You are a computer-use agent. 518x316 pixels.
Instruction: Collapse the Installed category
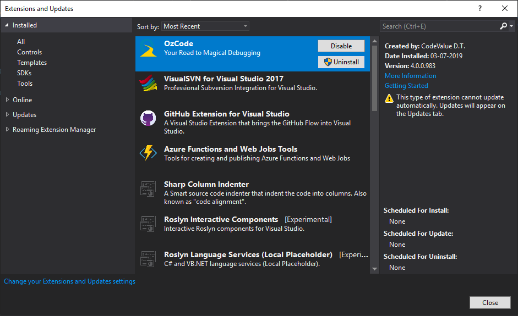click(7, 25)
